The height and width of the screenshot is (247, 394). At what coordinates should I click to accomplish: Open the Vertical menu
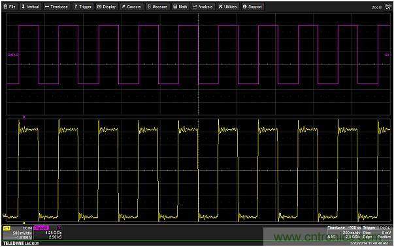[31, 7]
